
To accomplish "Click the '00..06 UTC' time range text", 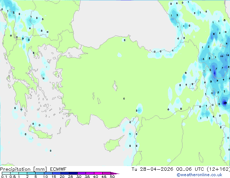I will point(190,169).
